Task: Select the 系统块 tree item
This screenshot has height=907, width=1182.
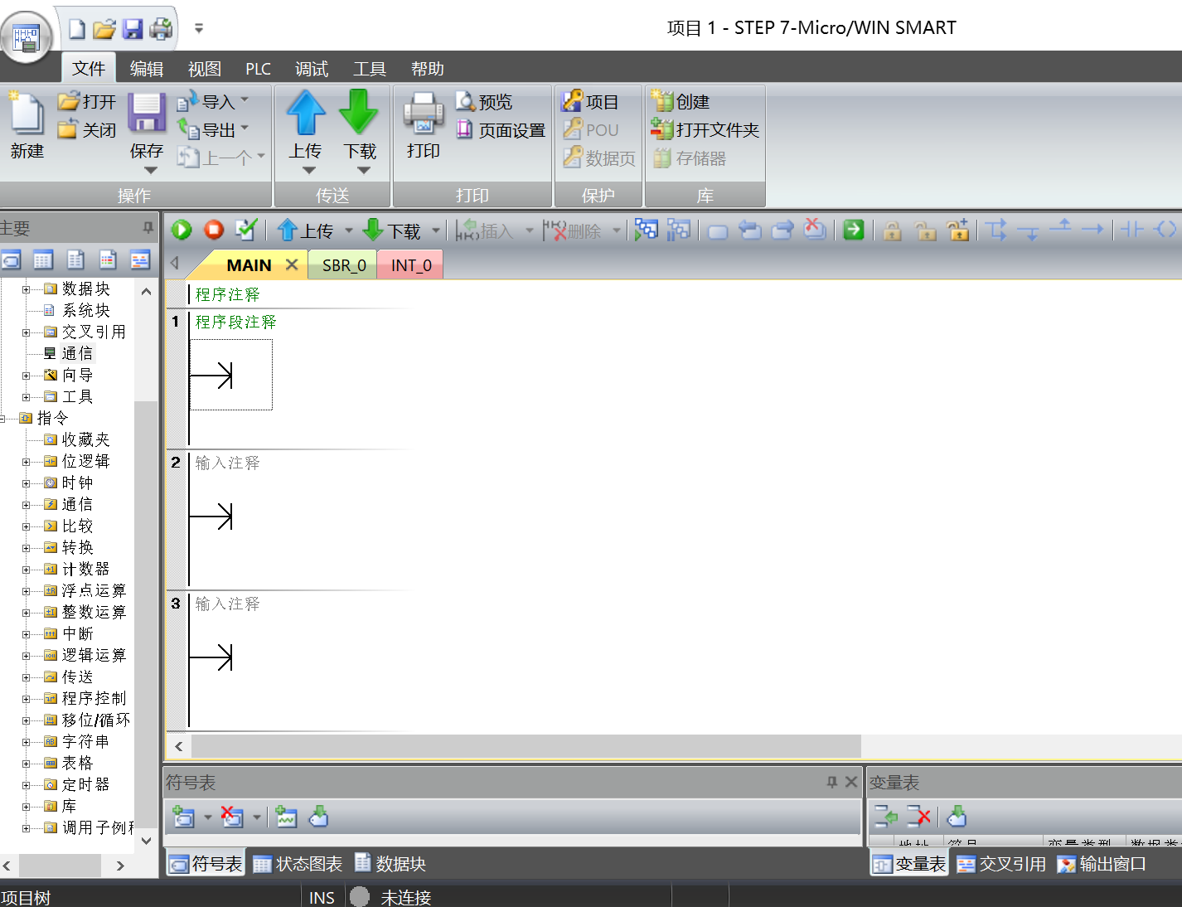Action: pyautogui.click(x=85, y=310)
